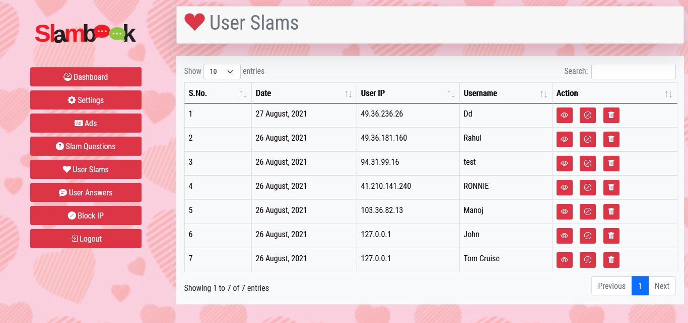The width and height of the screenshot is (688, 323).
Task: Go to the Block IP page
Action: (86, 216)
